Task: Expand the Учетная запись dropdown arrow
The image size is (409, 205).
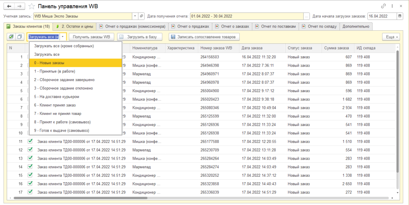Action: [x=135, y=16]
